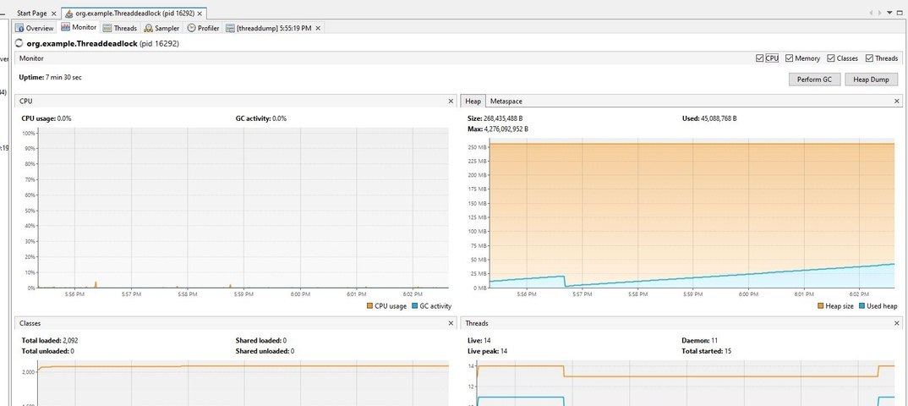Open the Profiler tab

[x=203, y=28]
